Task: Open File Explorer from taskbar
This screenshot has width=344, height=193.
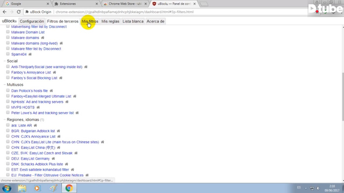Action: point(22,188)
